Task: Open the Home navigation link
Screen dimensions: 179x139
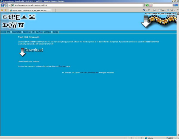Action: click(x=4, y=32)
